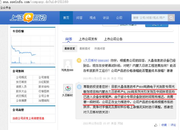This screenshot has width=180, height=130.
Task: Open 公司概况 link
Action: point(21,77)
